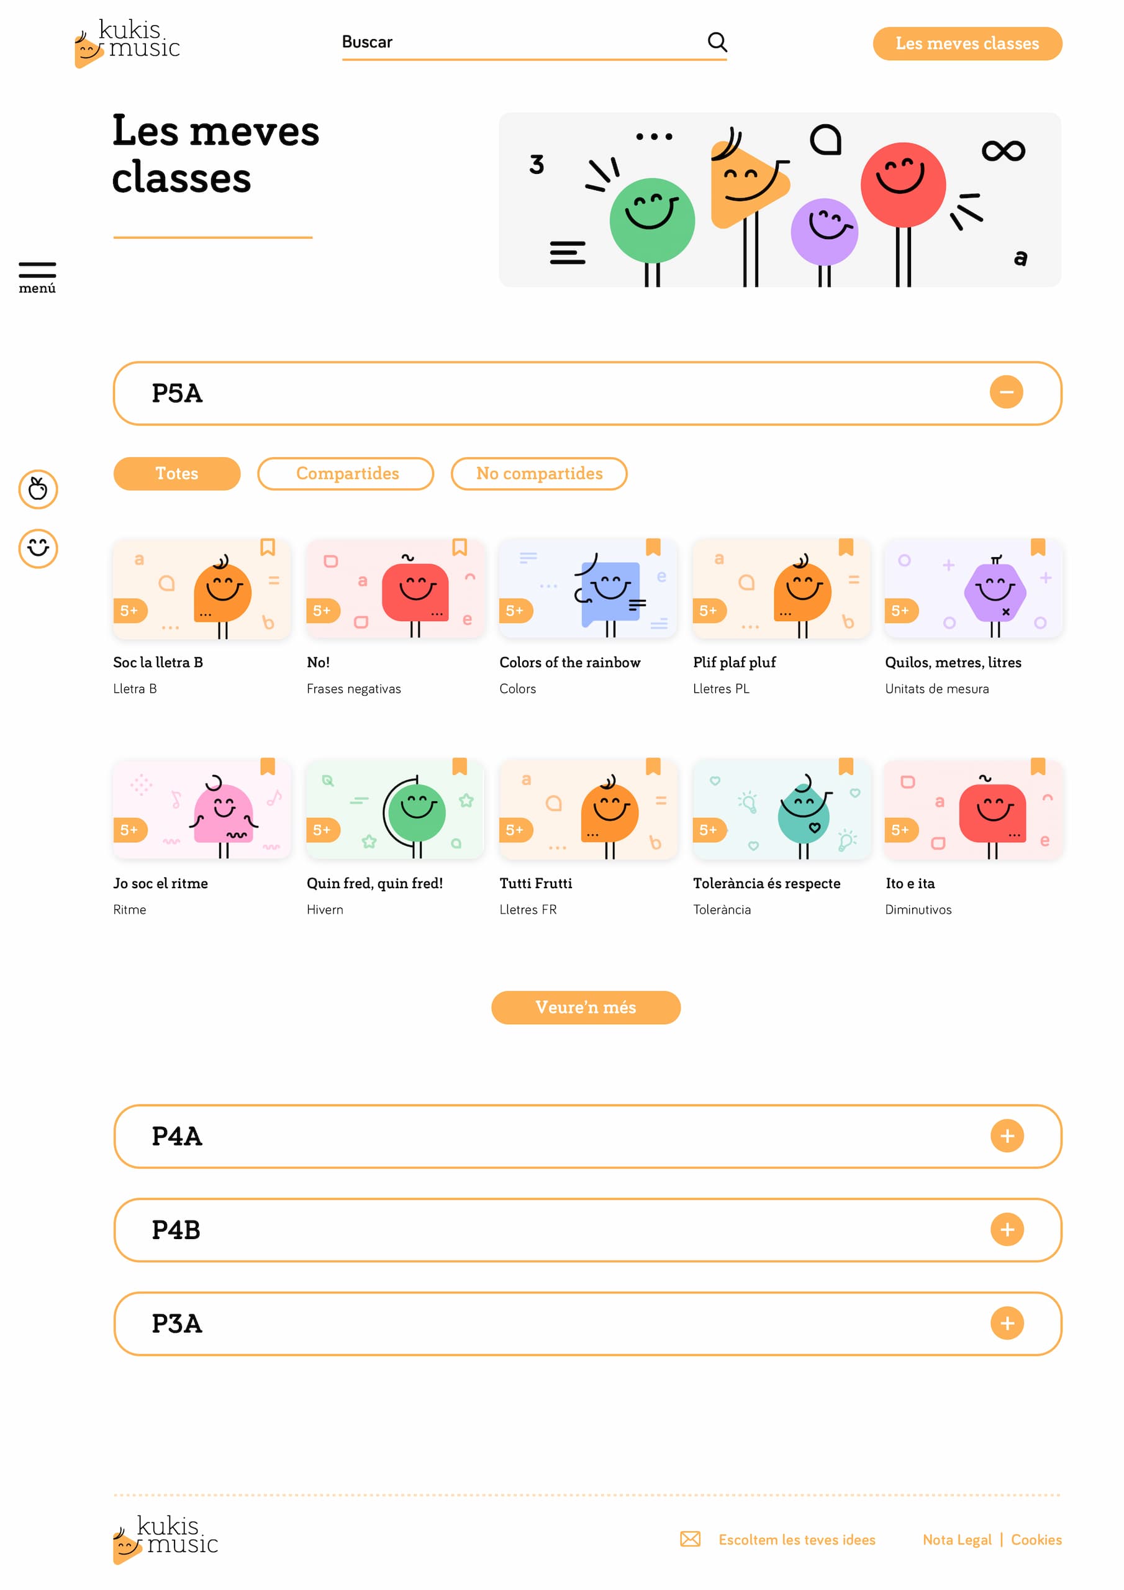
Task: Collapse the P5A class section
Action: click(1005, 392)
